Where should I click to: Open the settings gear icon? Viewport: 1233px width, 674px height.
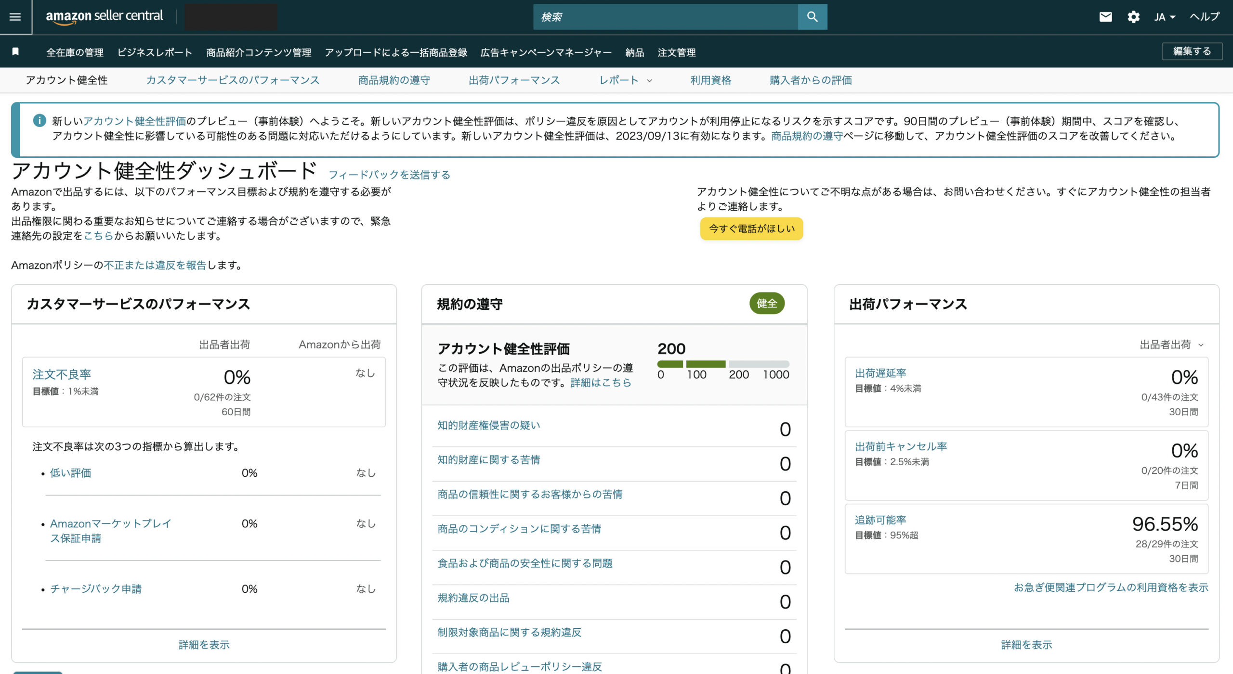[x=1134, y=17]
